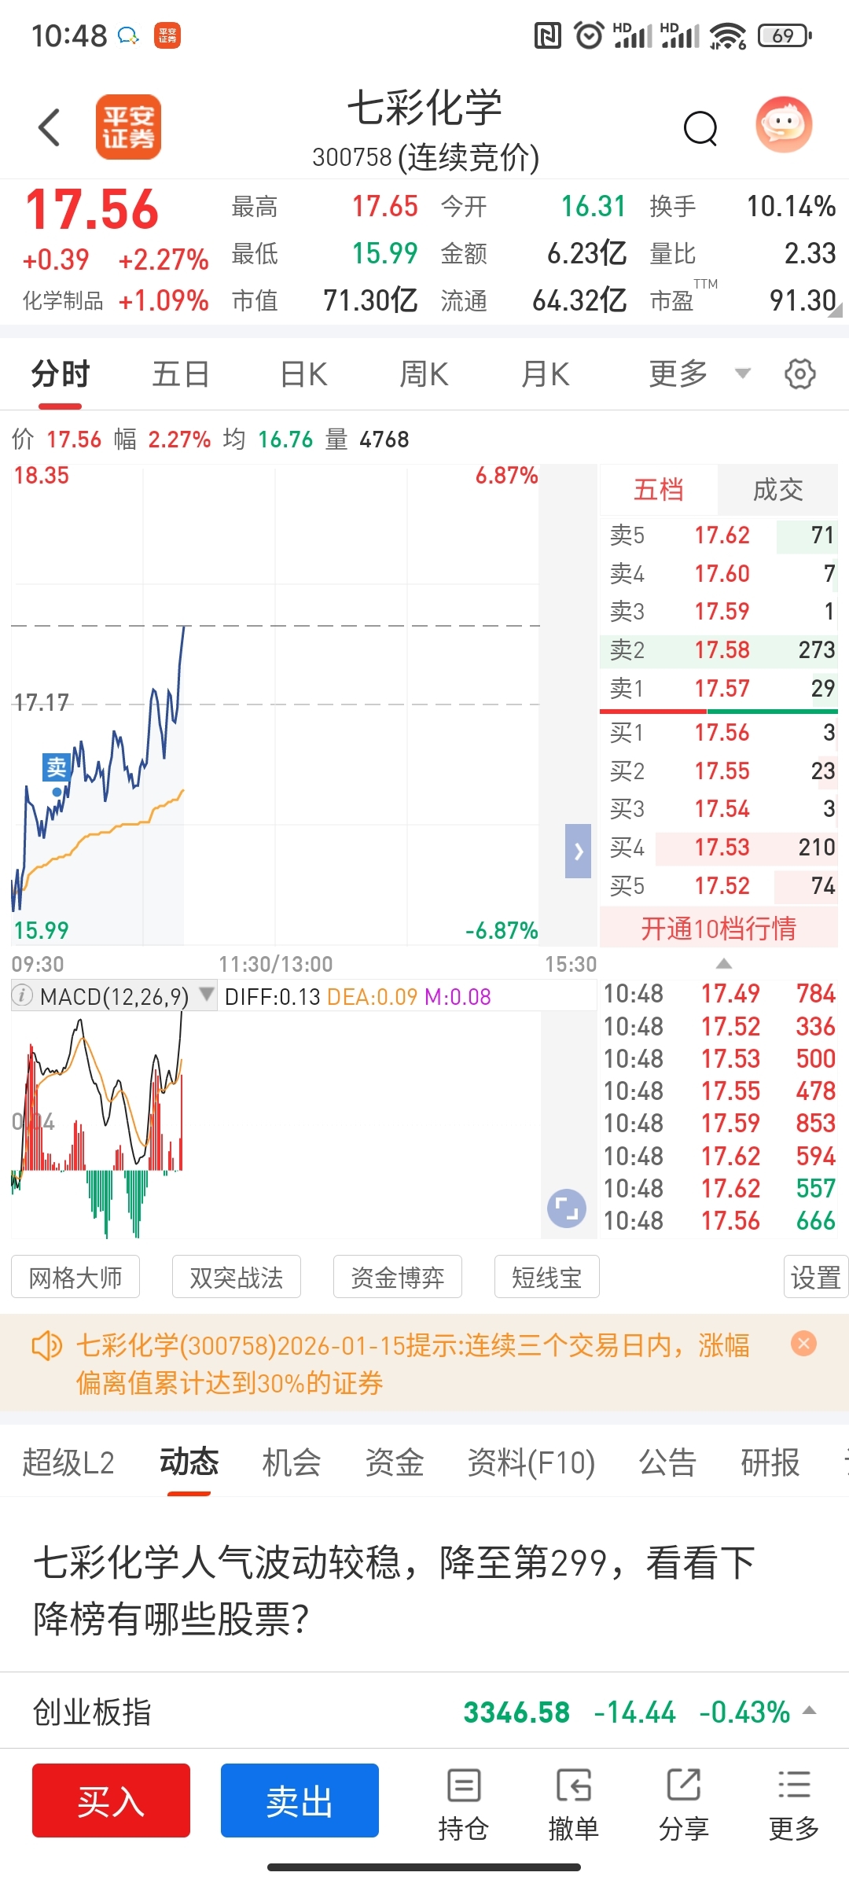Tap the 创业板指 3346.58 index value
The image size is (849, 1887).
[x=516, y=1712]
